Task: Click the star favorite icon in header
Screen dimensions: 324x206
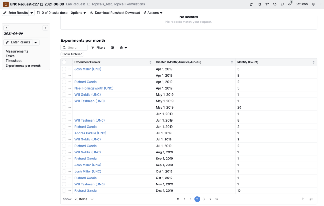Action: coord(267,4)
